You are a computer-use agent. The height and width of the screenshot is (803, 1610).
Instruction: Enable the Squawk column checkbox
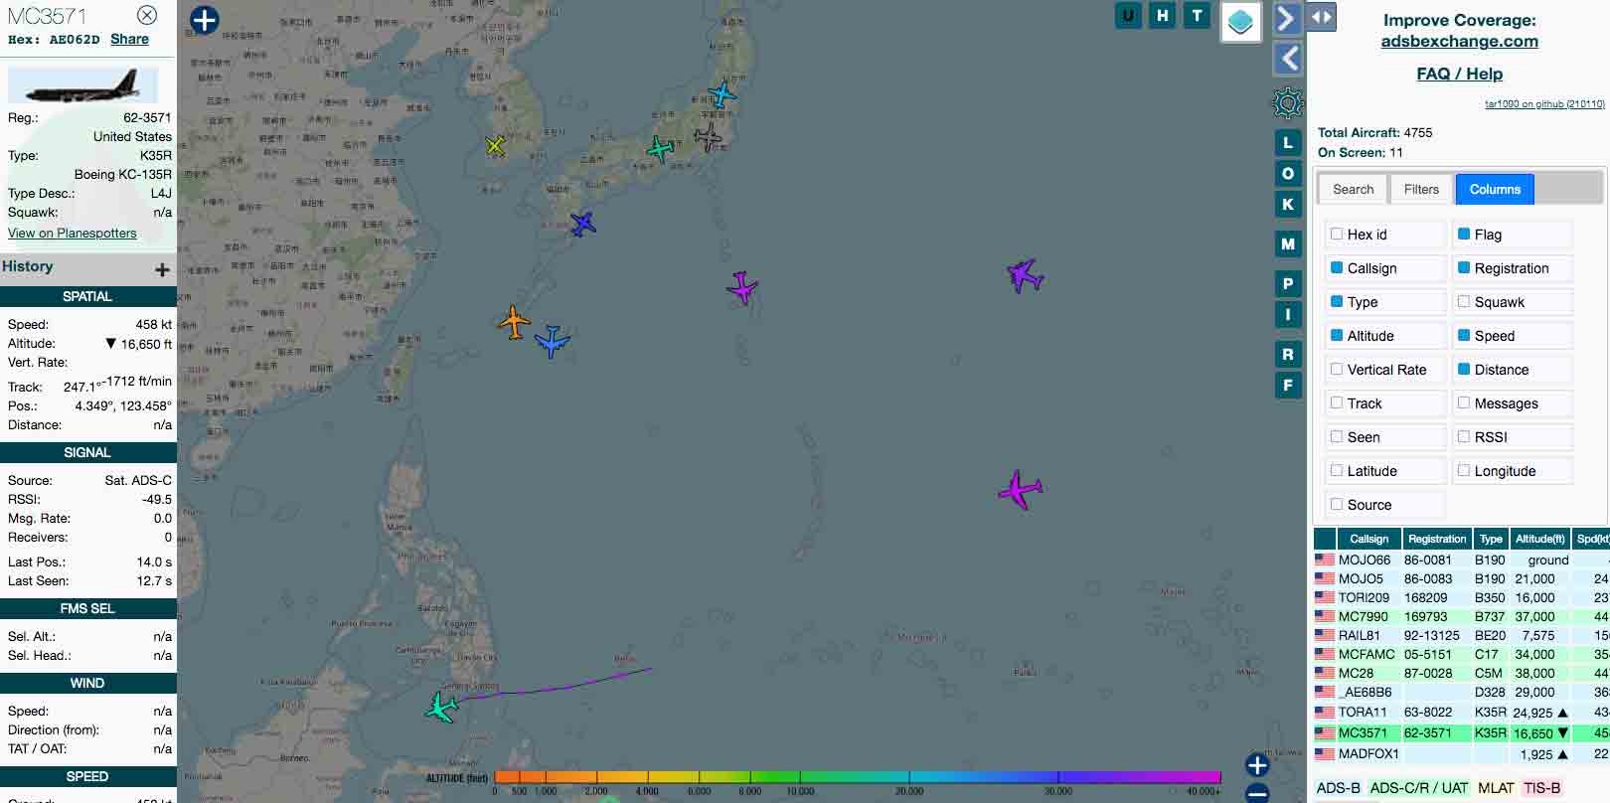tap(1464, 301)
